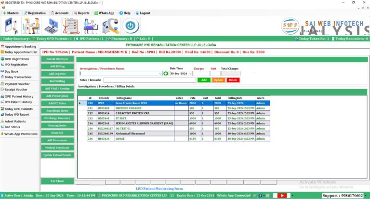Click the Add Prescription button
The image size is (370, 199).
point(57,96)
